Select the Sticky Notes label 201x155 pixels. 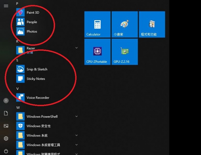(36, 79)
